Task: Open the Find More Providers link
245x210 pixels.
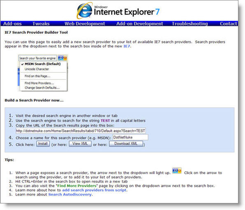Action: (77, 186)
